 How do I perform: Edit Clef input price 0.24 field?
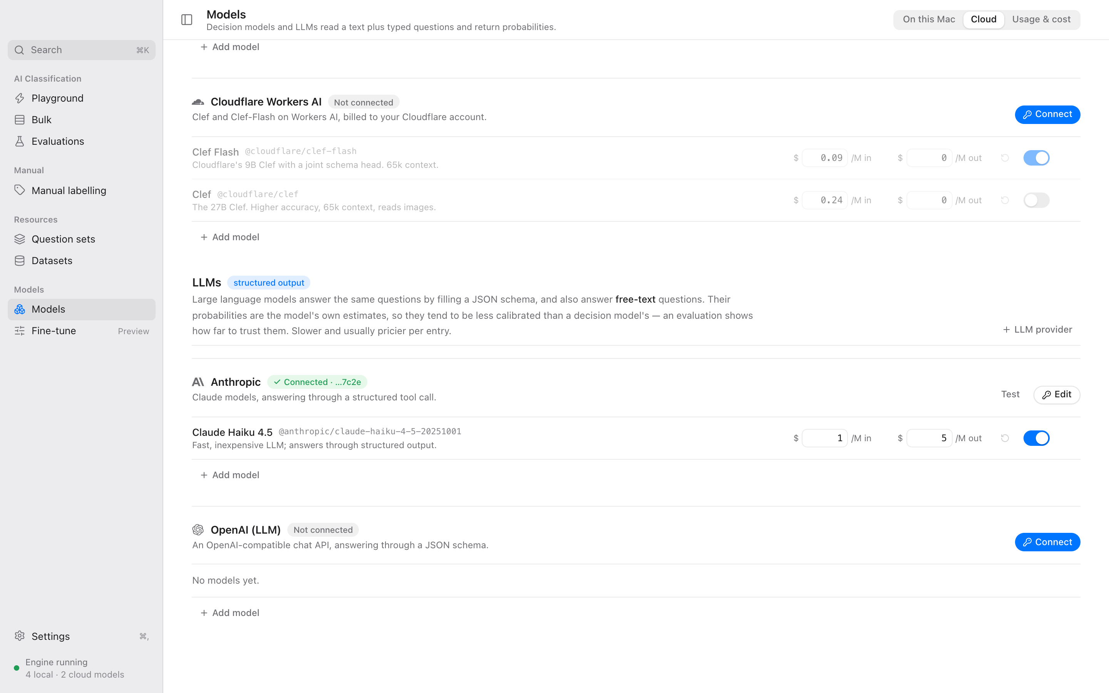[x=824, y=200]
